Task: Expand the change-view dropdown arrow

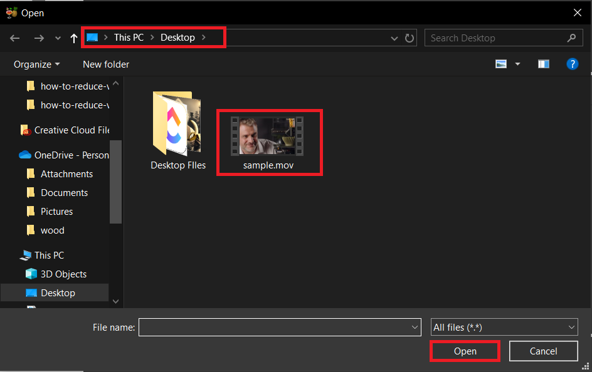Action: pyautogui.click(x=517, y=63)
